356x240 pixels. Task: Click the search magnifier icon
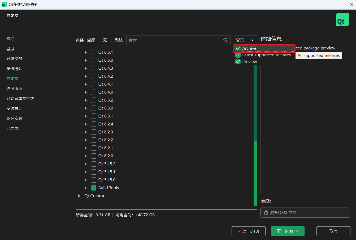coord(226,40)
